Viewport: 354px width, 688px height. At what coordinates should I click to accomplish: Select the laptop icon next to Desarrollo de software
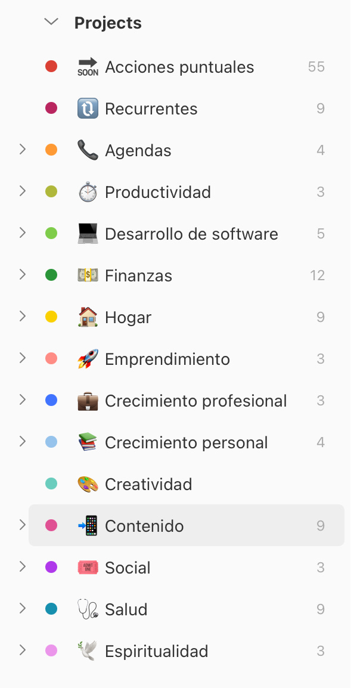[x=88, y=234]
